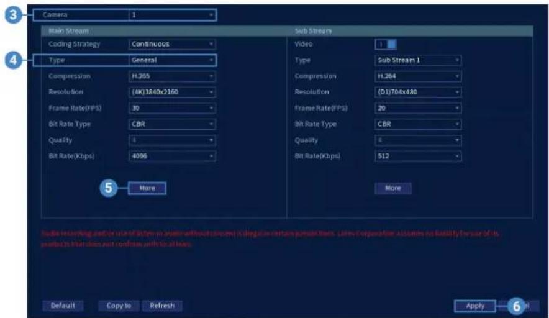Click the Coding Strategy label
This screenshot has width=549, height=318.
[x=75, y=44]
